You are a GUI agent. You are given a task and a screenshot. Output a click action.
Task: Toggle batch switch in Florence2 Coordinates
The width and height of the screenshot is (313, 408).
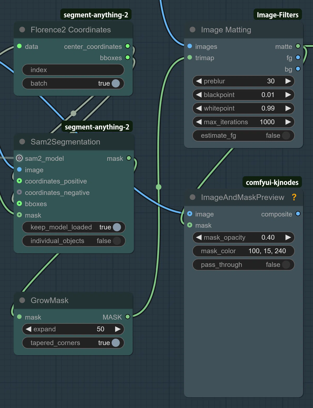coord(116,83)
